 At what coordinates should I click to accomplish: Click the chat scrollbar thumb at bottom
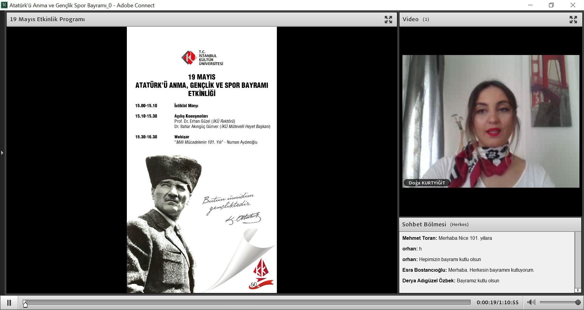click(x=578, y=290)
